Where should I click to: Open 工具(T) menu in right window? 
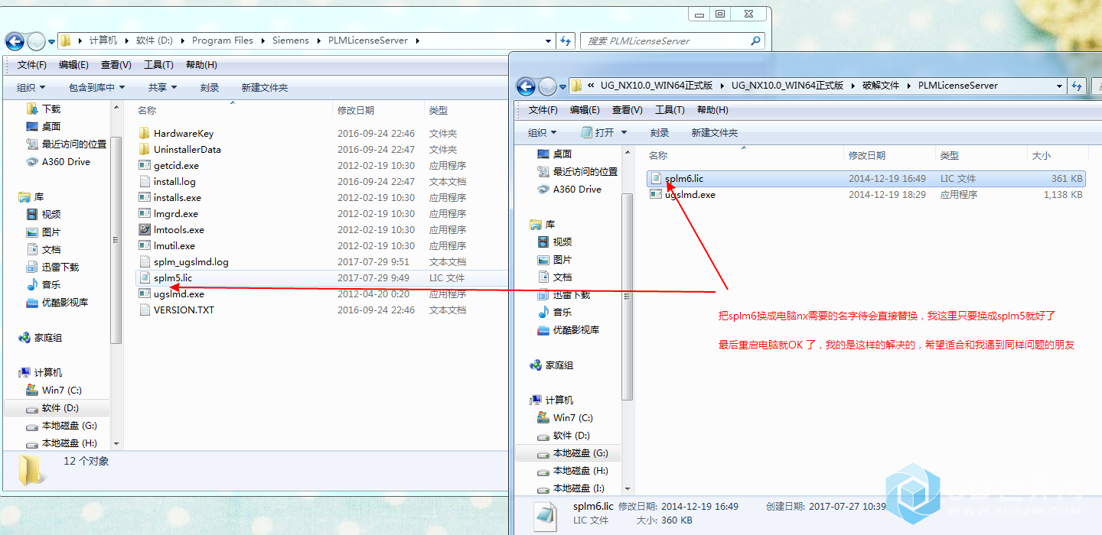(x=670, y=109)
